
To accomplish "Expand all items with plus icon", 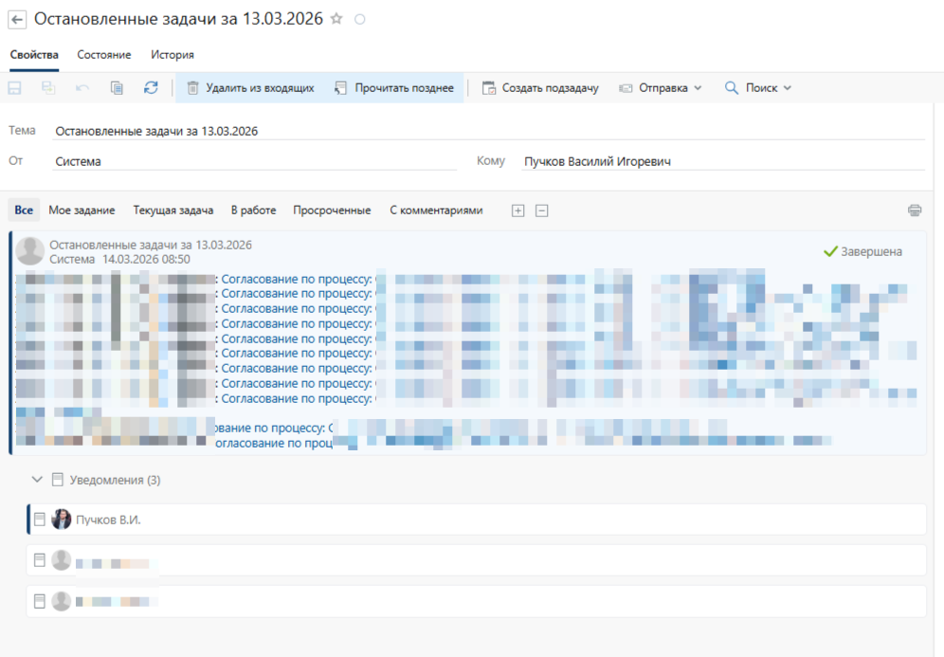I will tap(517, 210).
